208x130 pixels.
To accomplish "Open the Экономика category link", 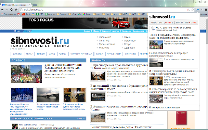I will [105, 37].
